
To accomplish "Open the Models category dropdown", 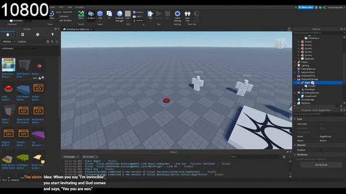I will (9, 41).
